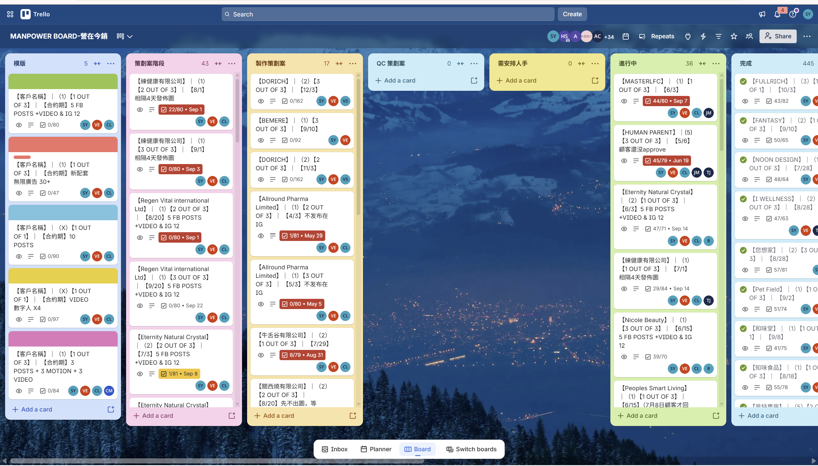Open the help question mark icon
The width and height of the screenshot is (818, 466).
point(793,14)
